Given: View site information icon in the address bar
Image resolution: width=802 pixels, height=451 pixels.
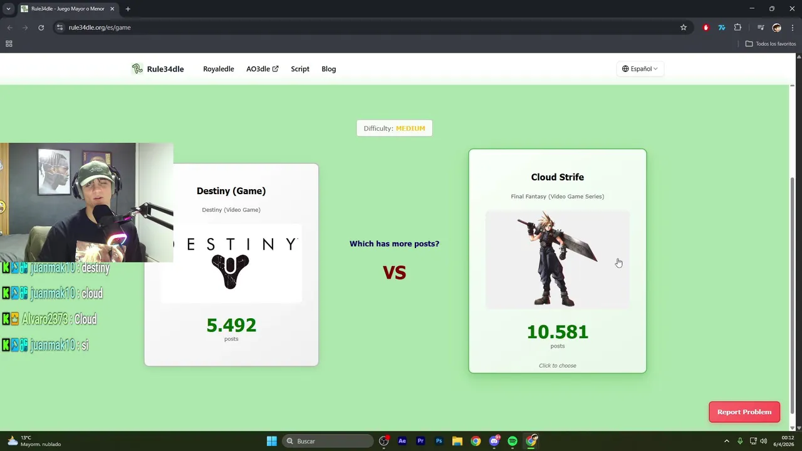Looking at the screenshot, I should pos(60,28).
